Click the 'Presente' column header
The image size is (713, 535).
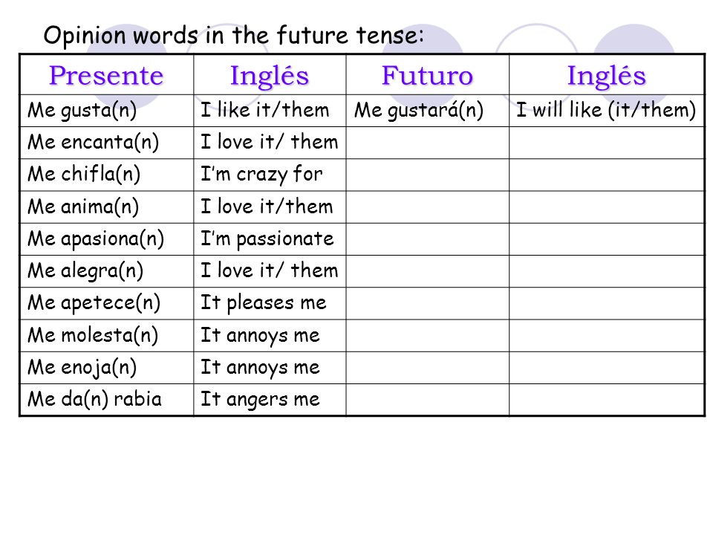click(106, 74)
